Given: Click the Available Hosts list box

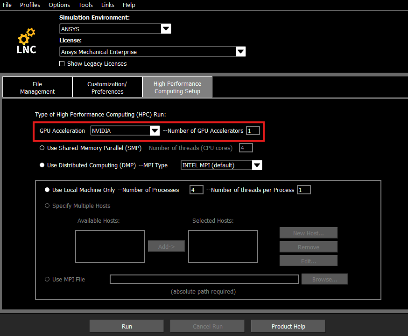Looking at the screenshot, I should 110,247.
